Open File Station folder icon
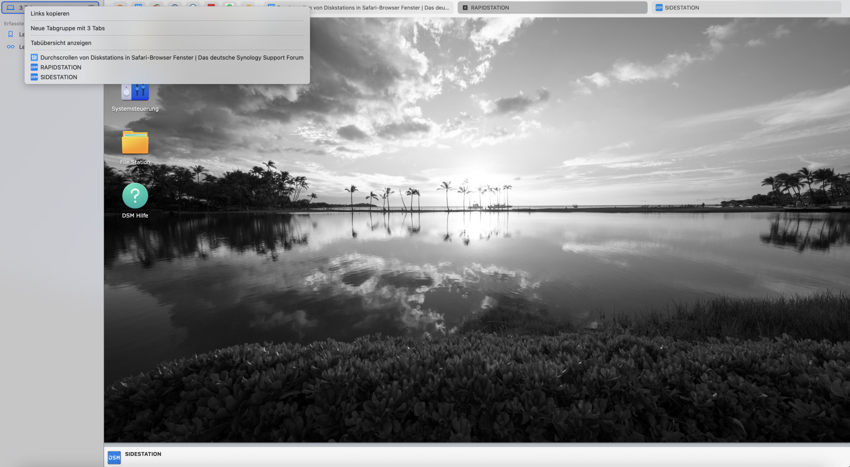 pos(135,143)
